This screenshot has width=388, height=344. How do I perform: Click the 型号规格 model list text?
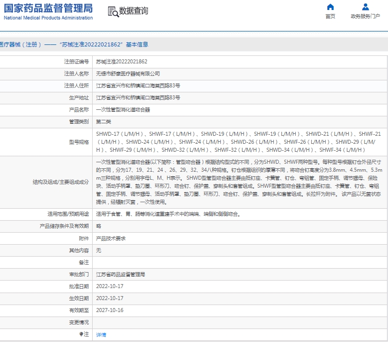[x=238, y=142]
